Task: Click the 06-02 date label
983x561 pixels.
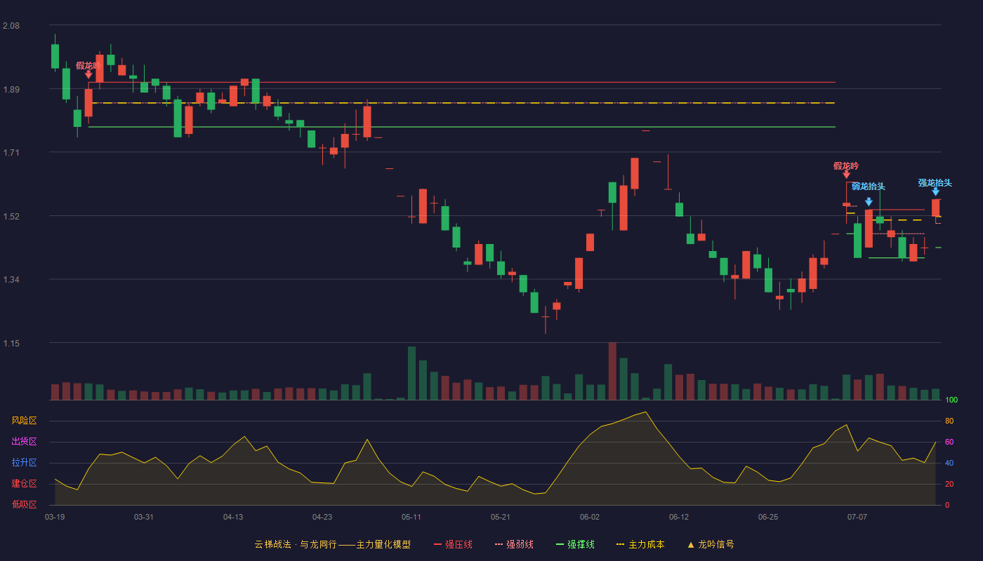Action: [x=590, y=517]
